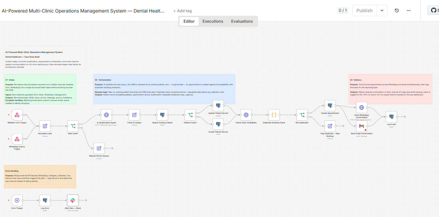Edit the workflow name title
439x217 pixels.
pyautogui.click(x=83, y=11)
